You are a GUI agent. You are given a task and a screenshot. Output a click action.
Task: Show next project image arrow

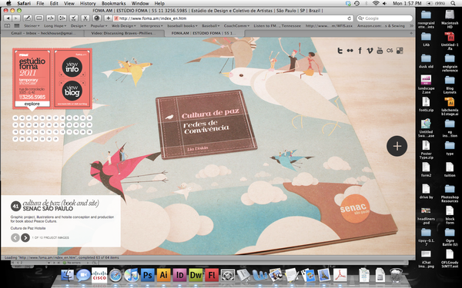[25, 237]
